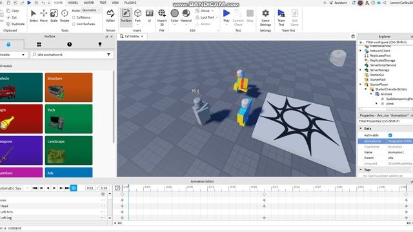Open the UI insert tool
Viewport: 413px width, 232px height.
(x=149, y=15)
